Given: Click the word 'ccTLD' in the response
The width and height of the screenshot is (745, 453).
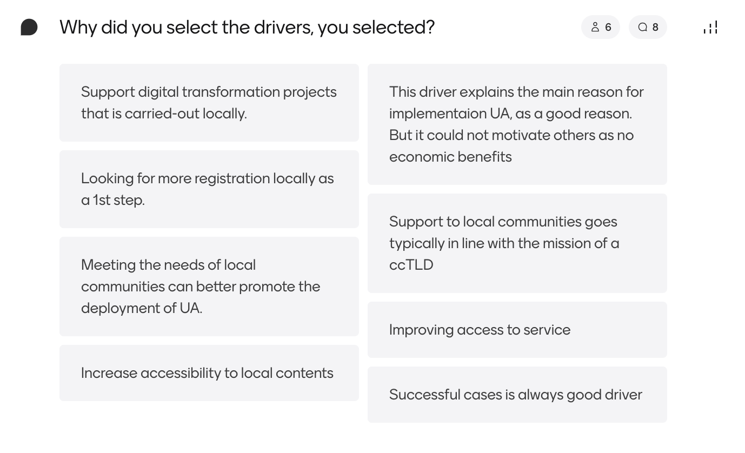Looking at the screenshot, I should pos(411,265).
